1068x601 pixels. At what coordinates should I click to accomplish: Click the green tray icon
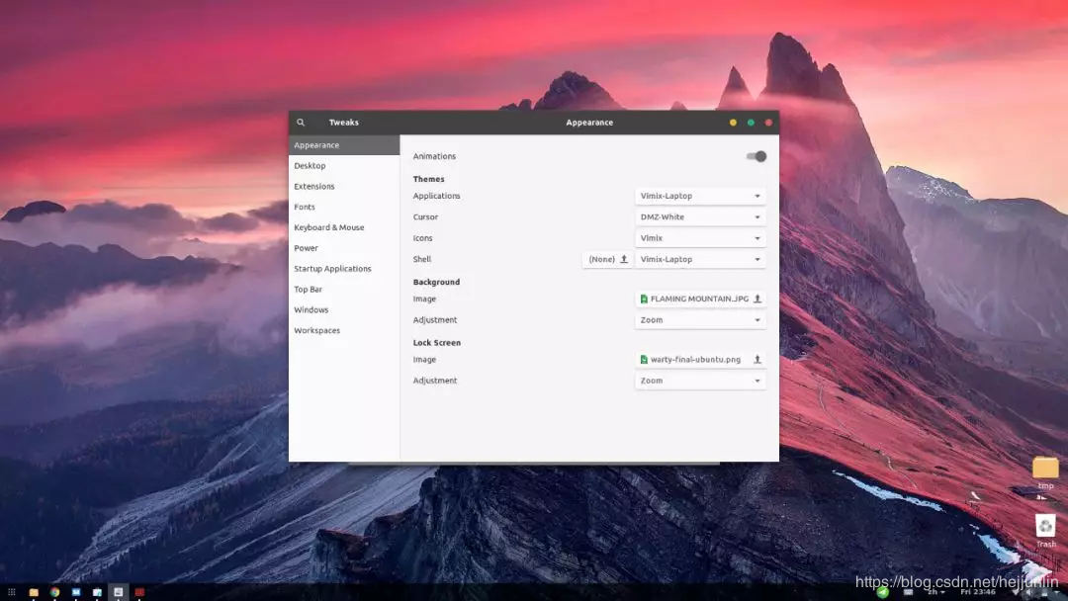pos(883,592)
